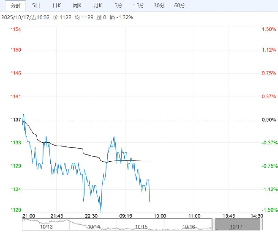Image resolution: width=278 pixels, height=232 pixels.
Task: Select 10/14 in the date navigator
Action: coord(93,227)
